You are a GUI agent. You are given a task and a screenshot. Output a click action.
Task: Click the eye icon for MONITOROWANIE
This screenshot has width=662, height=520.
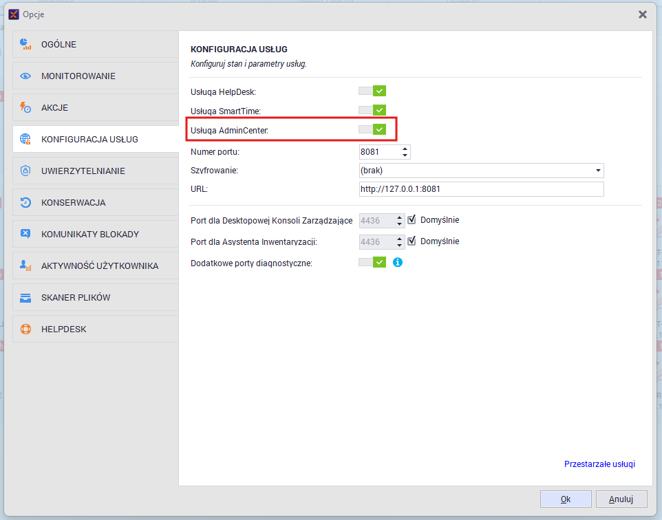[25, 76]
